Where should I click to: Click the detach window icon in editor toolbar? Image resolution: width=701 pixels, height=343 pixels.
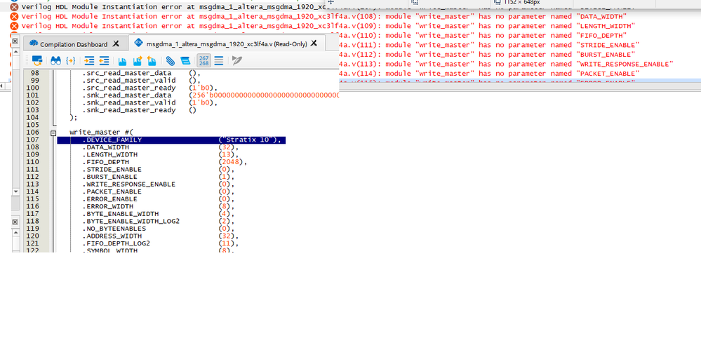click(38, 60)
